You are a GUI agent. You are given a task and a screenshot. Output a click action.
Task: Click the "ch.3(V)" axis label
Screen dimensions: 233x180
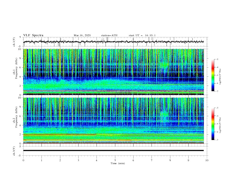(x=14, y=151)
